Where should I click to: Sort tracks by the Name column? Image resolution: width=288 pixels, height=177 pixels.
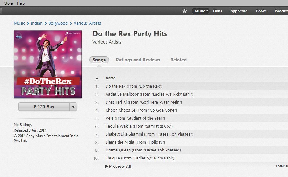(110, 78)
